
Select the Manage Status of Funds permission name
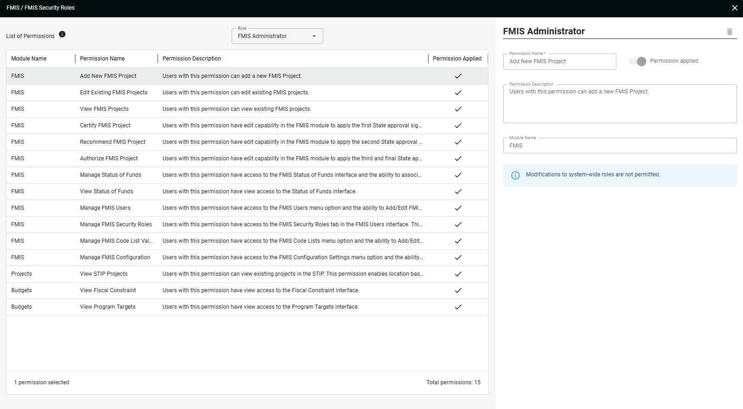[111, 175]
